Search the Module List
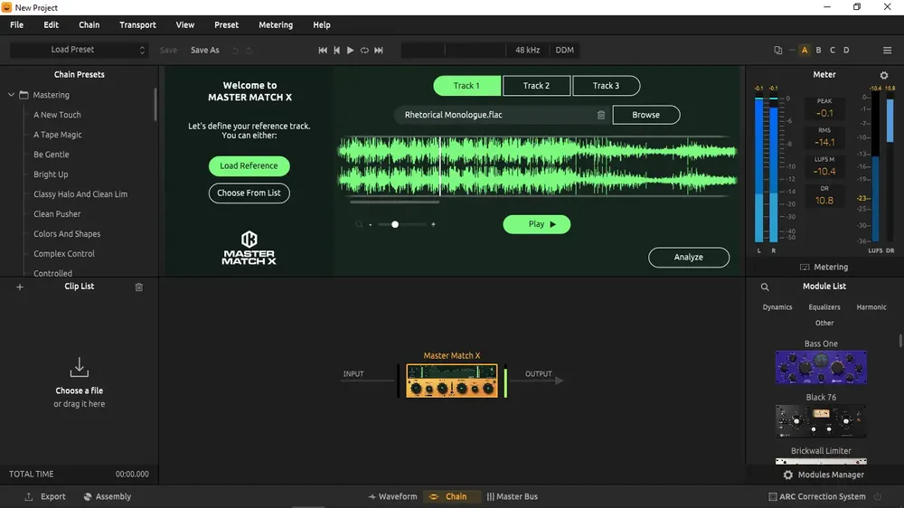Screen dimensions: 904x508 (765, 287)
